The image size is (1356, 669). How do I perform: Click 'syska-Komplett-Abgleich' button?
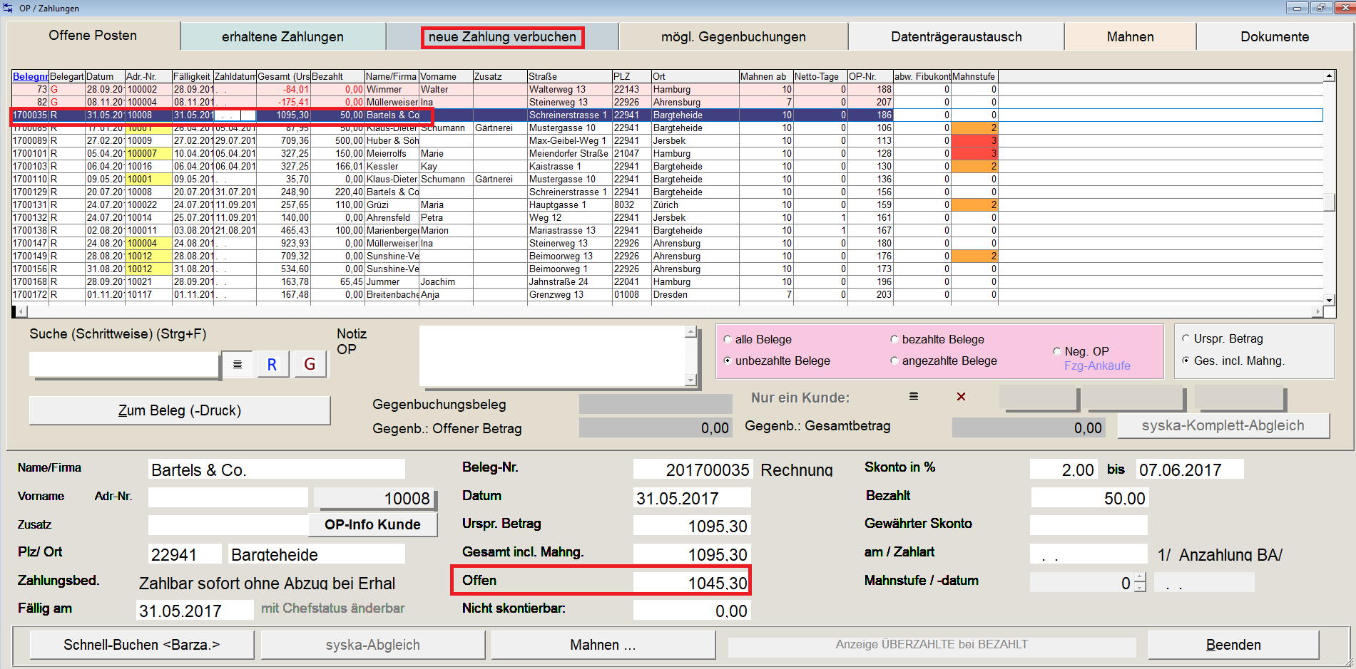pyautogui.click(x=1223, y=426)
